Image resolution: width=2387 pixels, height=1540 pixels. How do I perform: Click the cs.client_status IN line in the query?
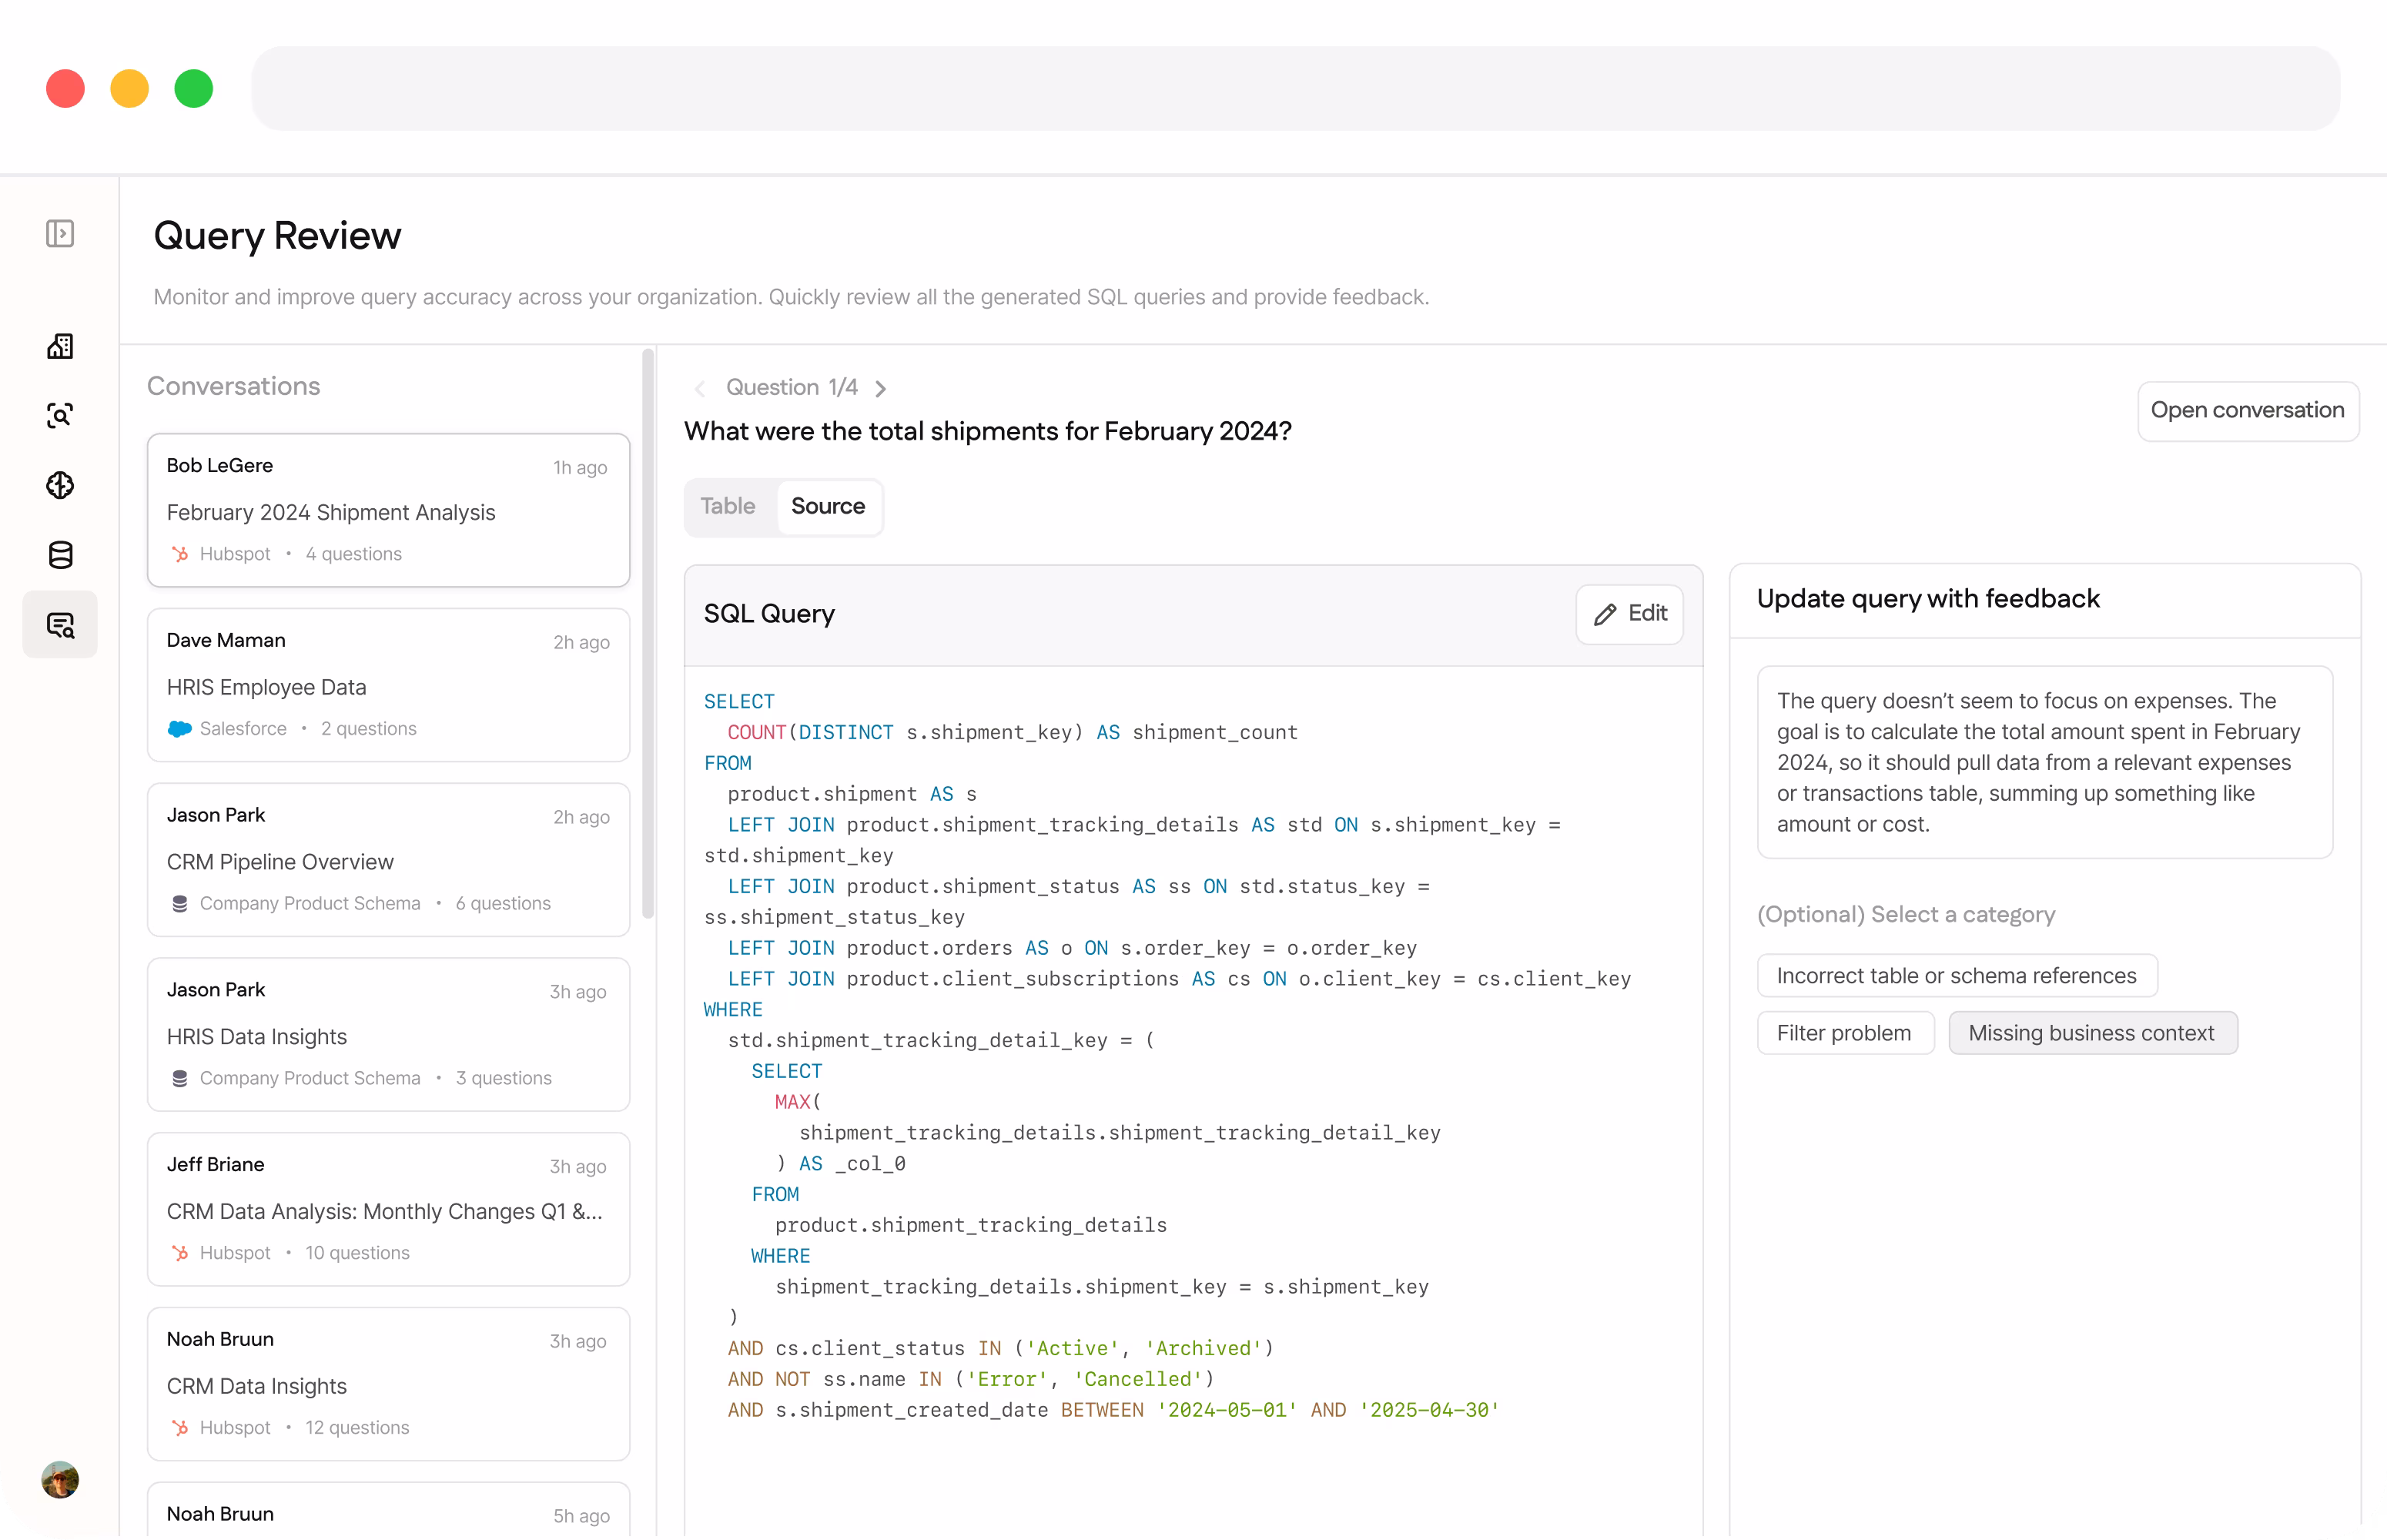pyautogui.click(x=1000, y=1349)
